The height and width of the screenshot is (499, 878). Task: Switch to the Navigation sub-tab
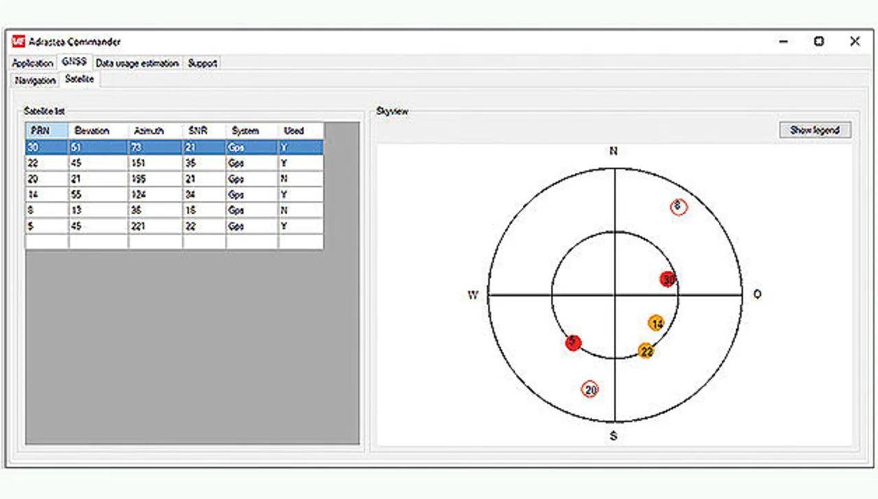(35, 80)
